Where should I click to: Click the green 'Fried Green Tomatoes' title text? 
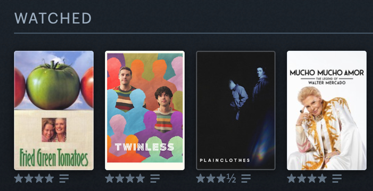tap(54, 158)
